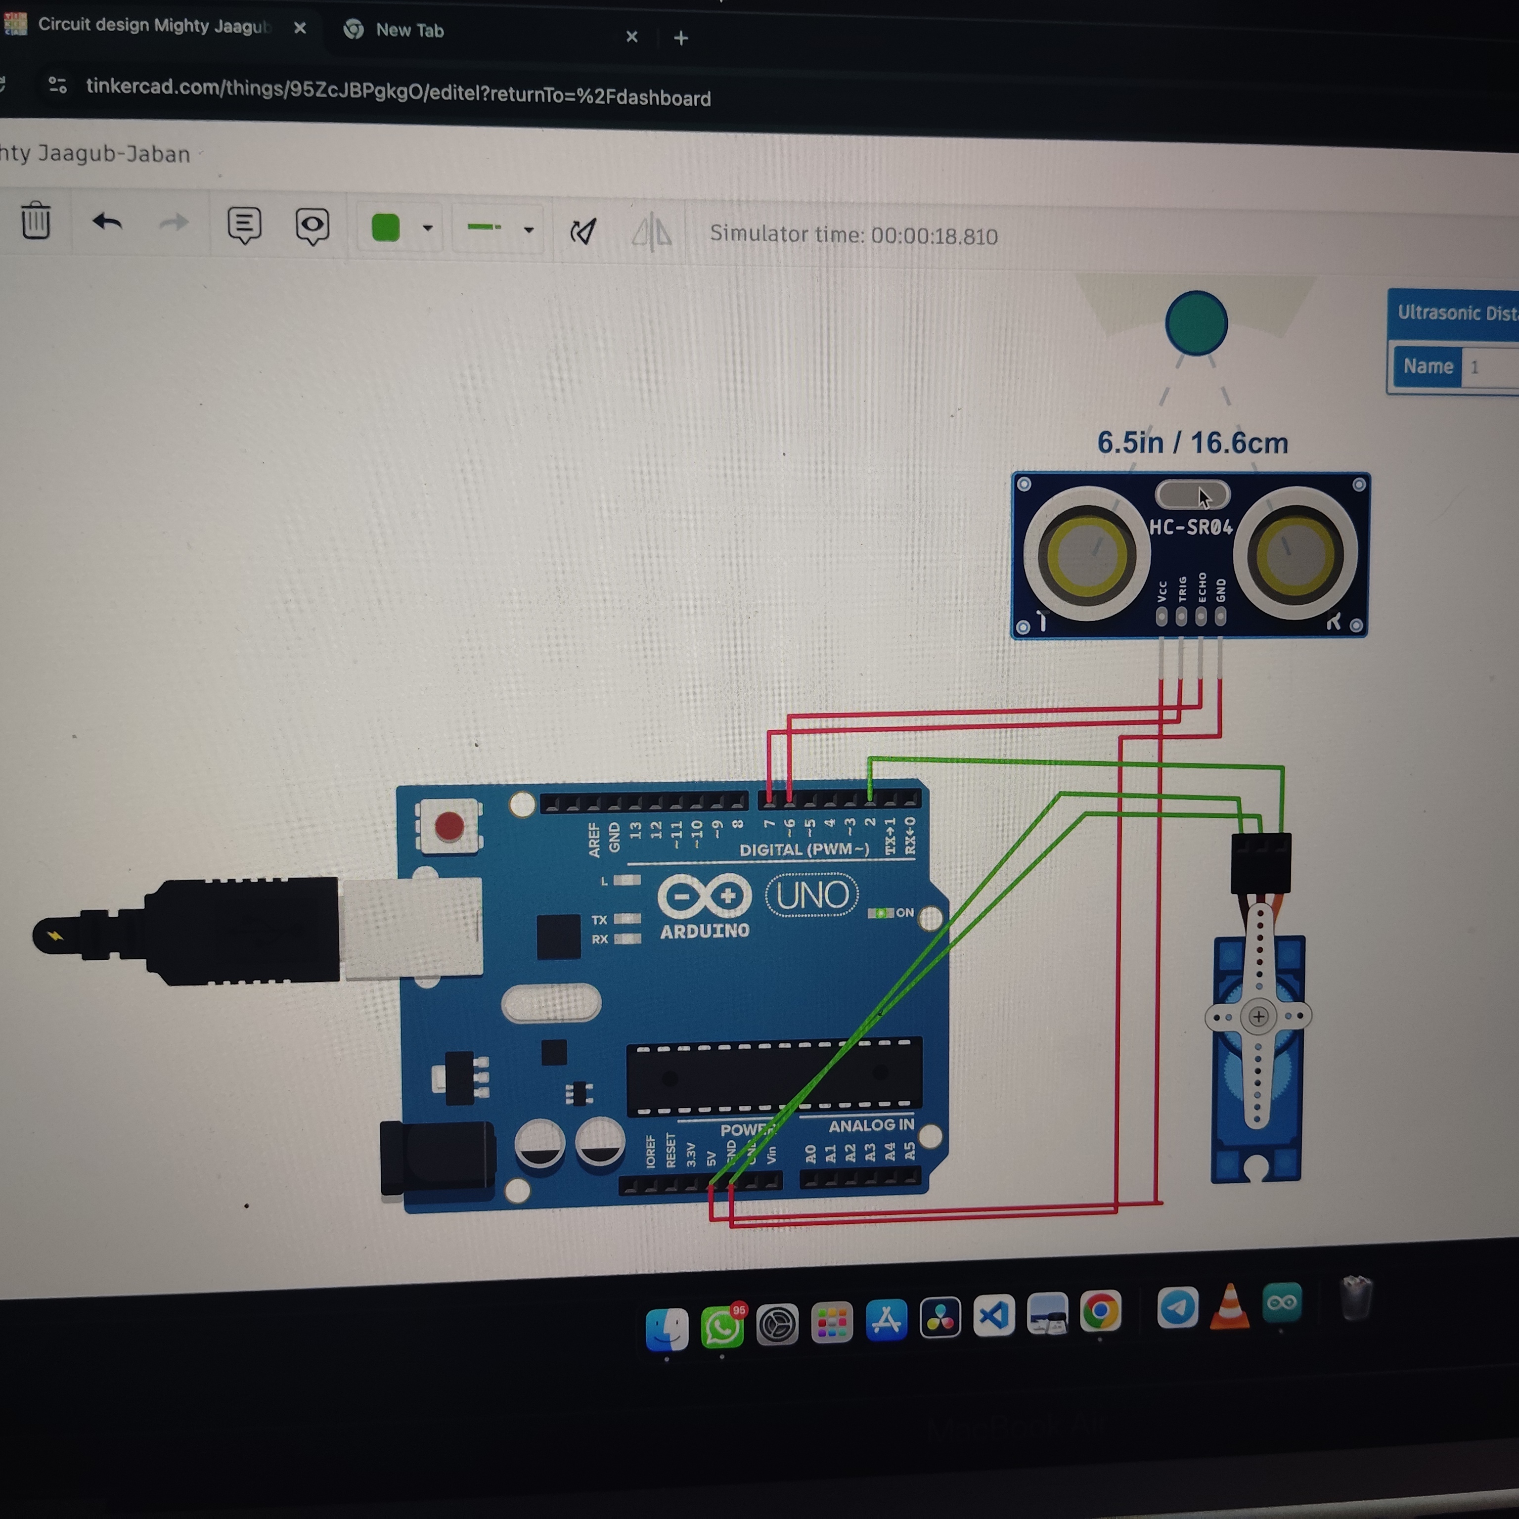Open WhatsApp from the dock
Screen dimensions: 1519x1519
pos(722,1328)
